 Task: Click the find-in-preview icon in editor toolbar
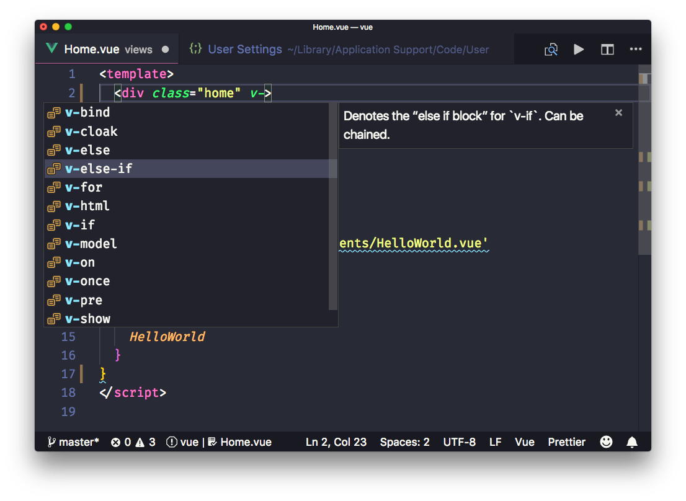(551, 50)
